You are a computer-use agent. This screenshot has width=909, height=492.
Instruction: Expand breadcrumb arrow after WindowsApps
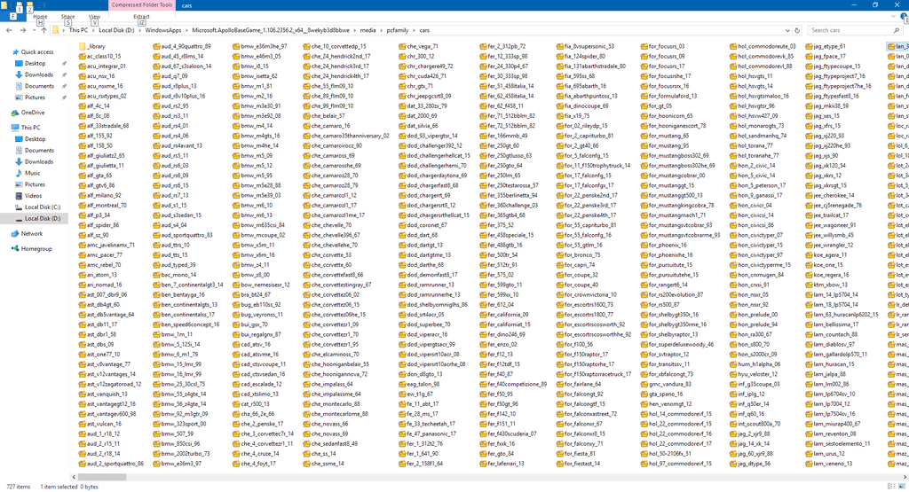pyautogui.click(x=186, y=30)
